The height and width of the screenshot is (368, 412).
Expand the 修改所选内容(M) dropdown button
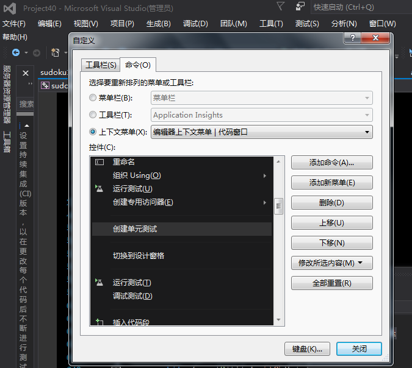point(331,263)
